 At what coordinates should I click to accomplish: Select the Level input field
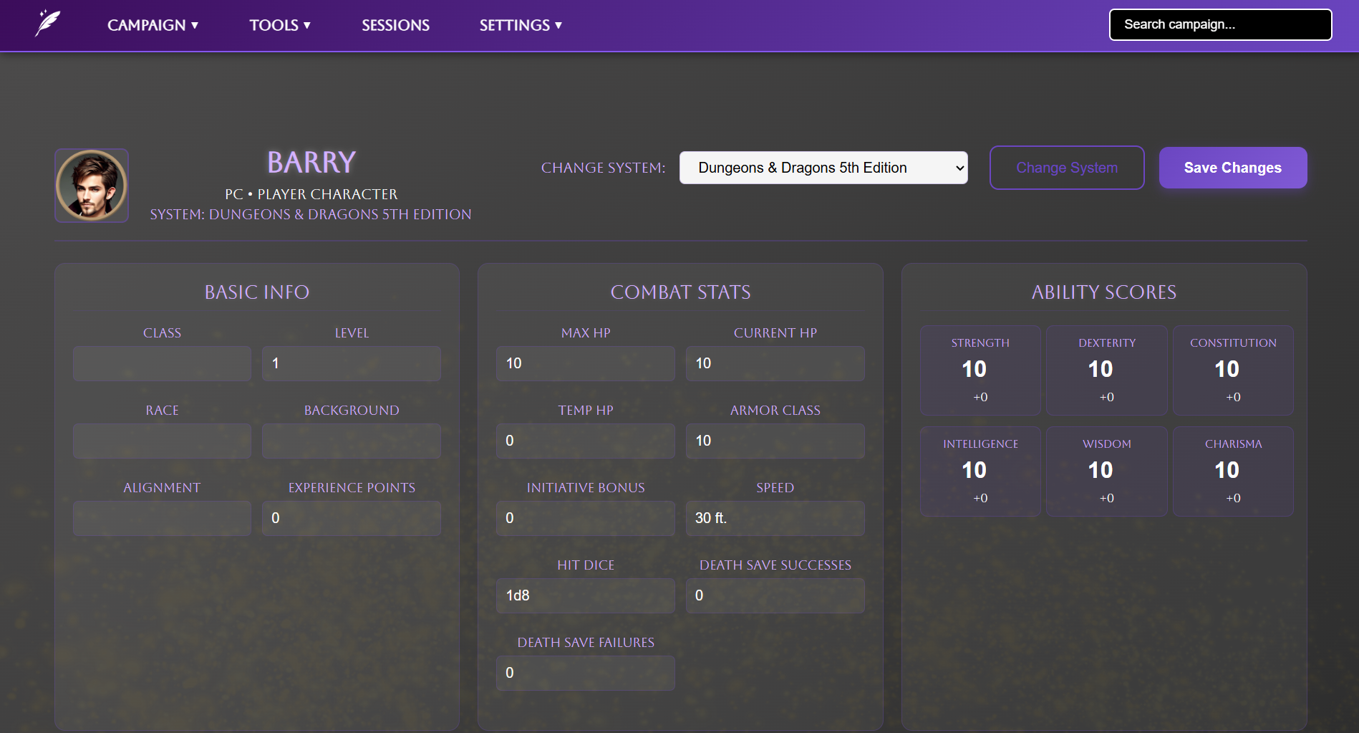tap(351, 363)
